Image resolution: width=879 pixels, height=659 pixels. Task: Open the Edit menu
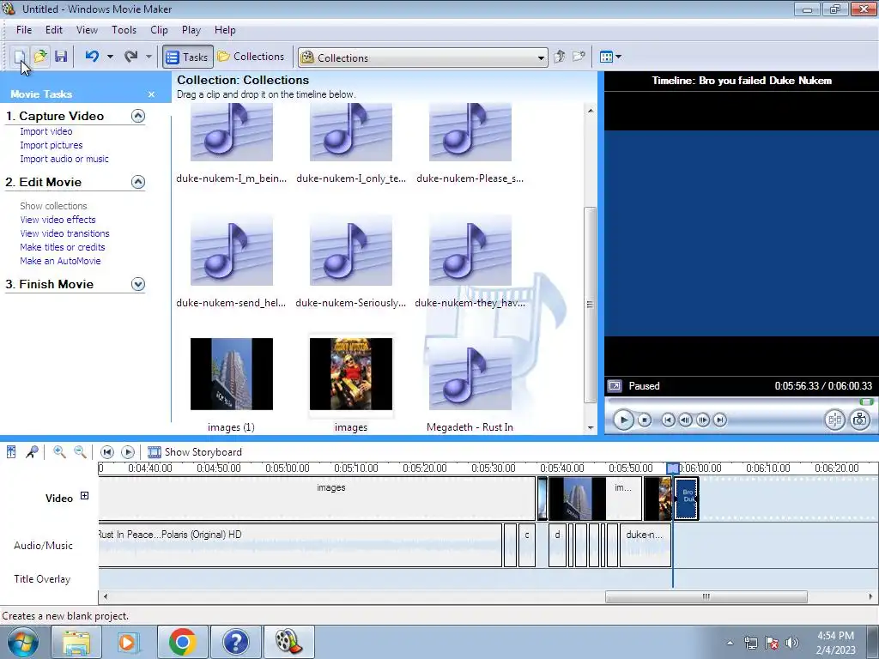[x=54, y=30]
